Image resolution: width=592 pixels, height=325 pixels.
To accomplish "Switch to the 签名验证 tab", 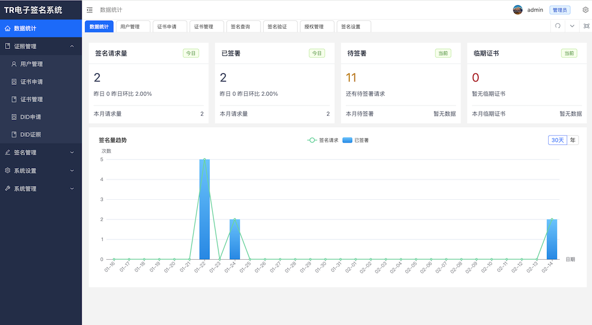I will [280, 27].
